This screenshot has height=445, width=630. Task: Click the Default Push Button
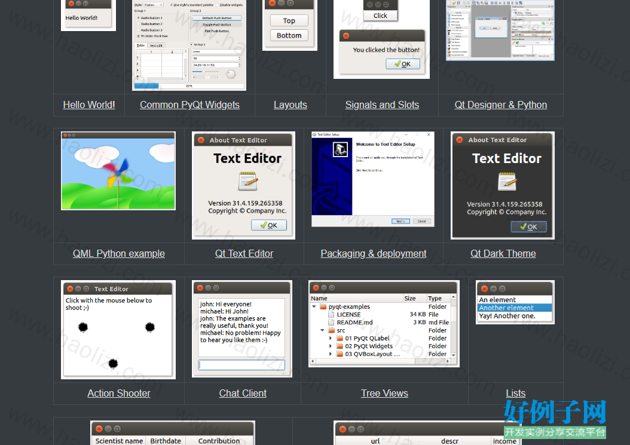[x=217, y=18]
